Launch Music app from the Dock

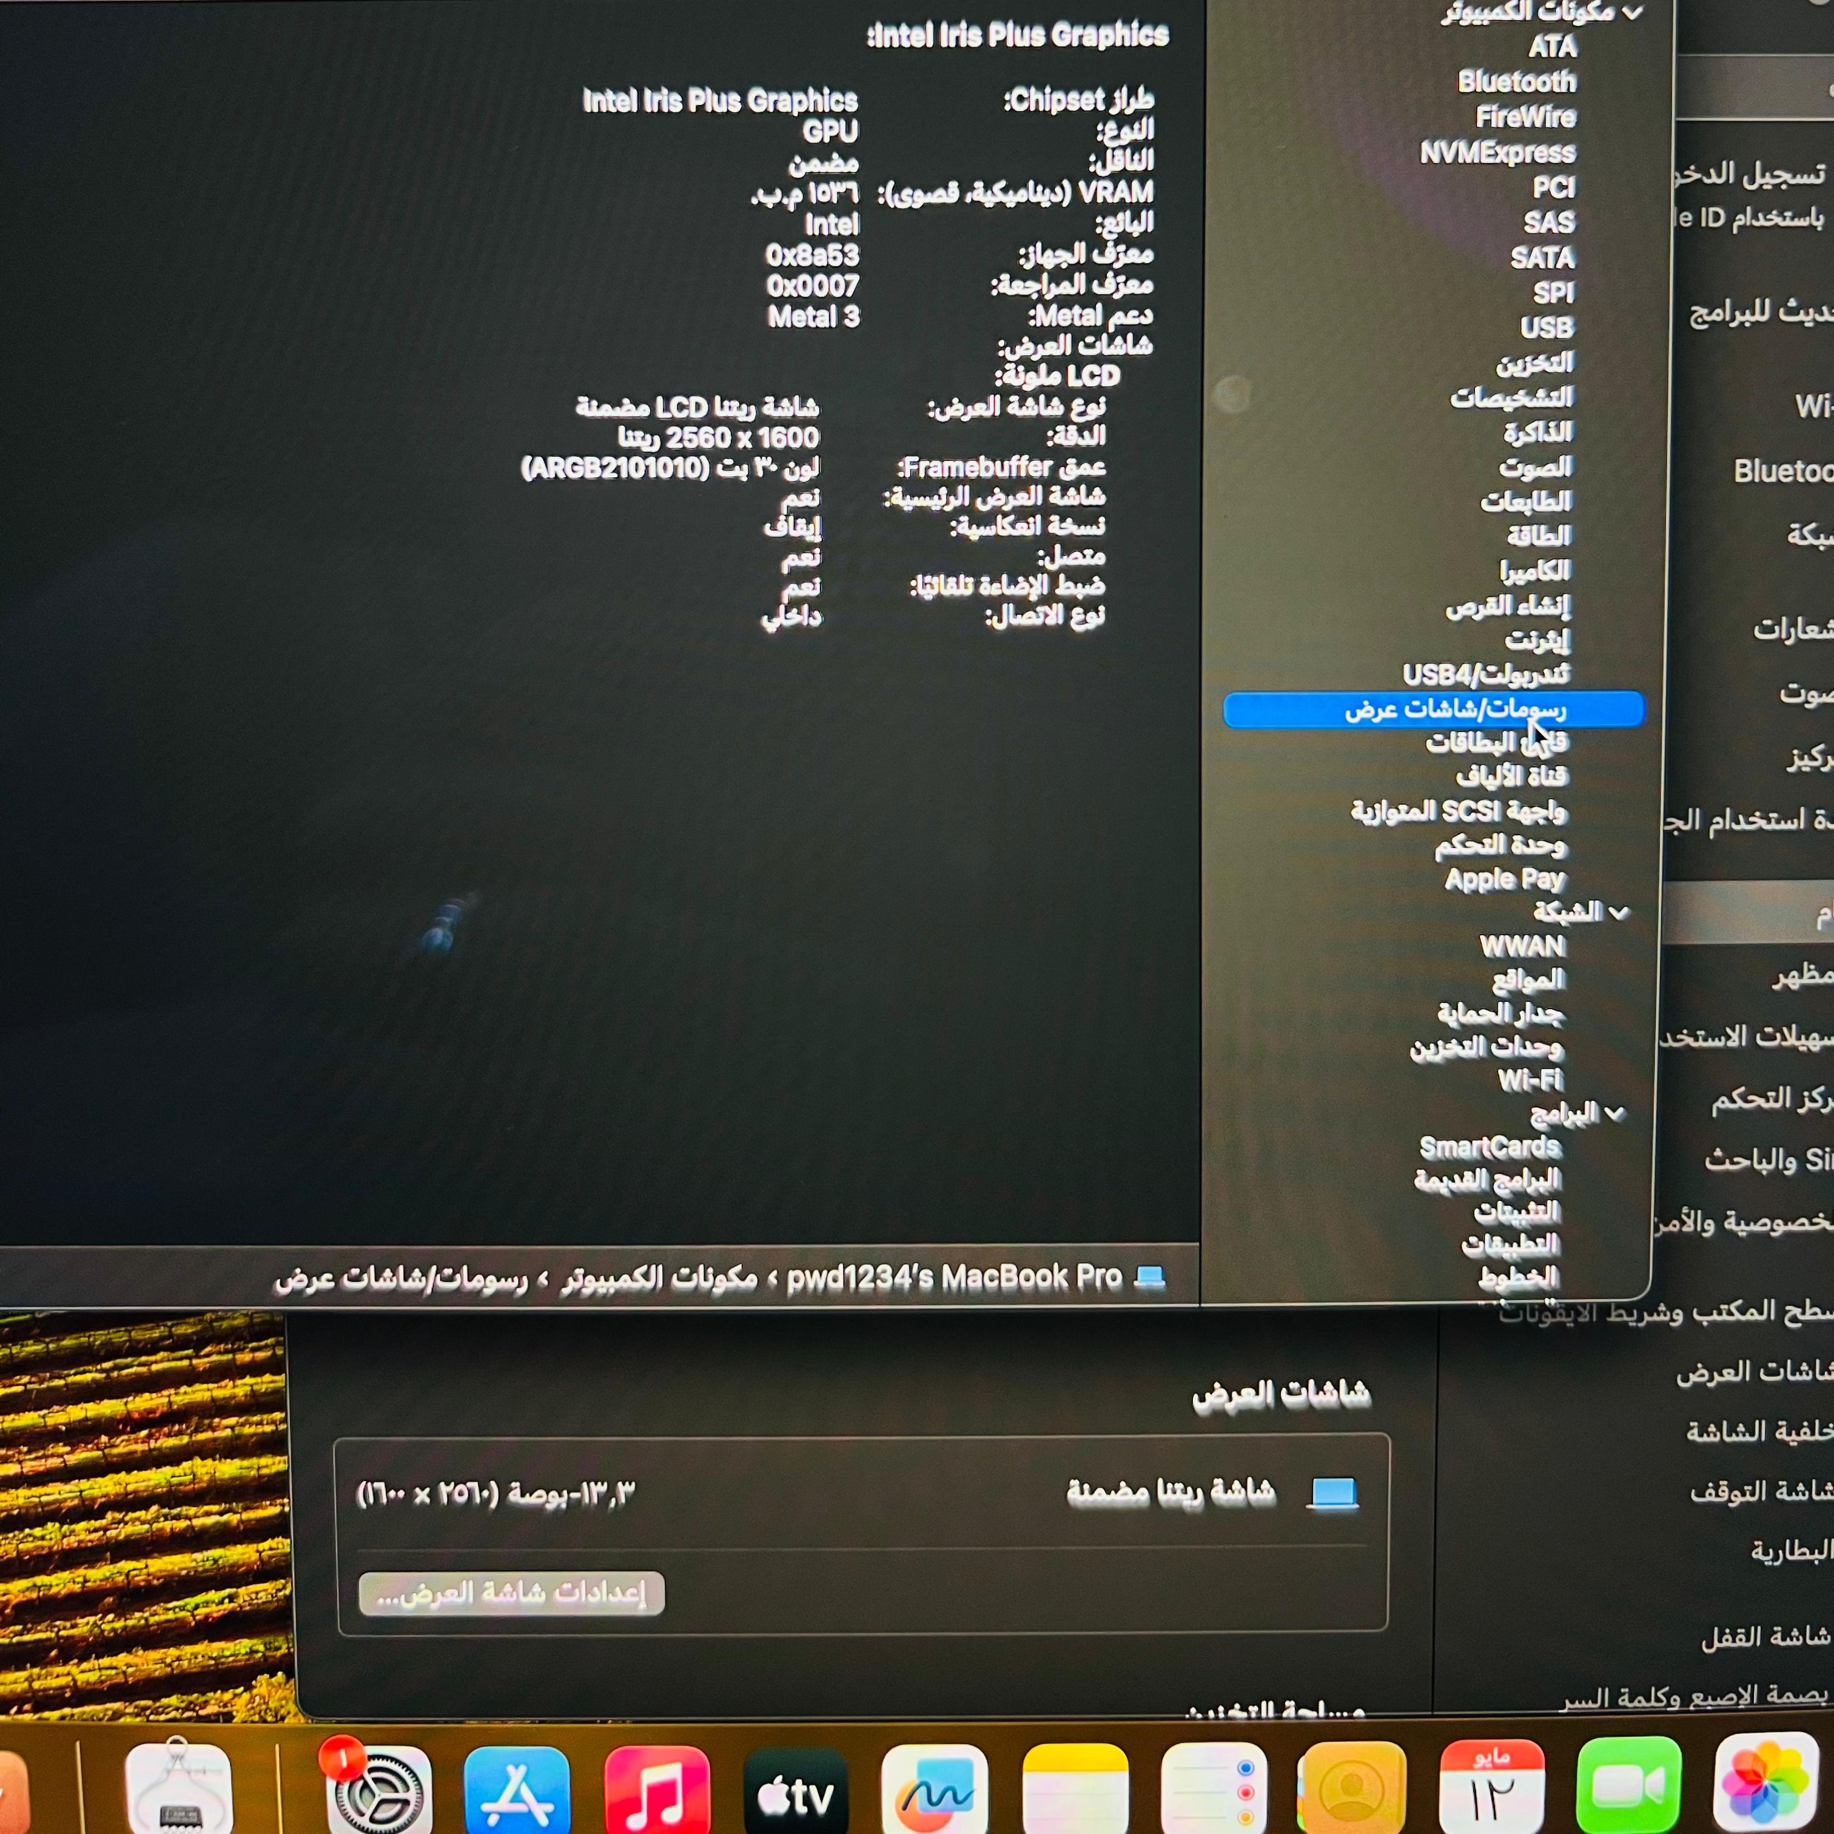click(x=656, y=1789)
